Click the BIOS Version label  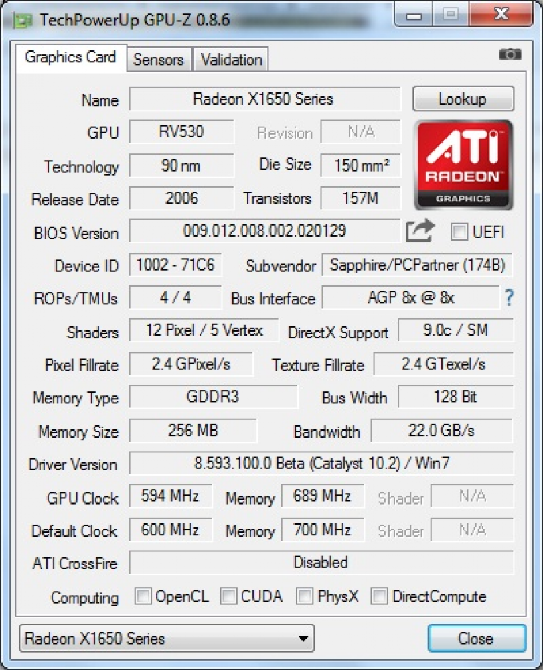tap(76, 233)
